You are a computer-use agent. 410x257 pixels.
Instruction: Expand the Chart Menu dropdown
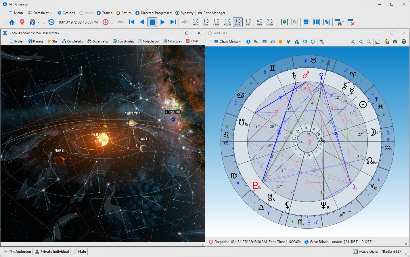coord(228,42)
